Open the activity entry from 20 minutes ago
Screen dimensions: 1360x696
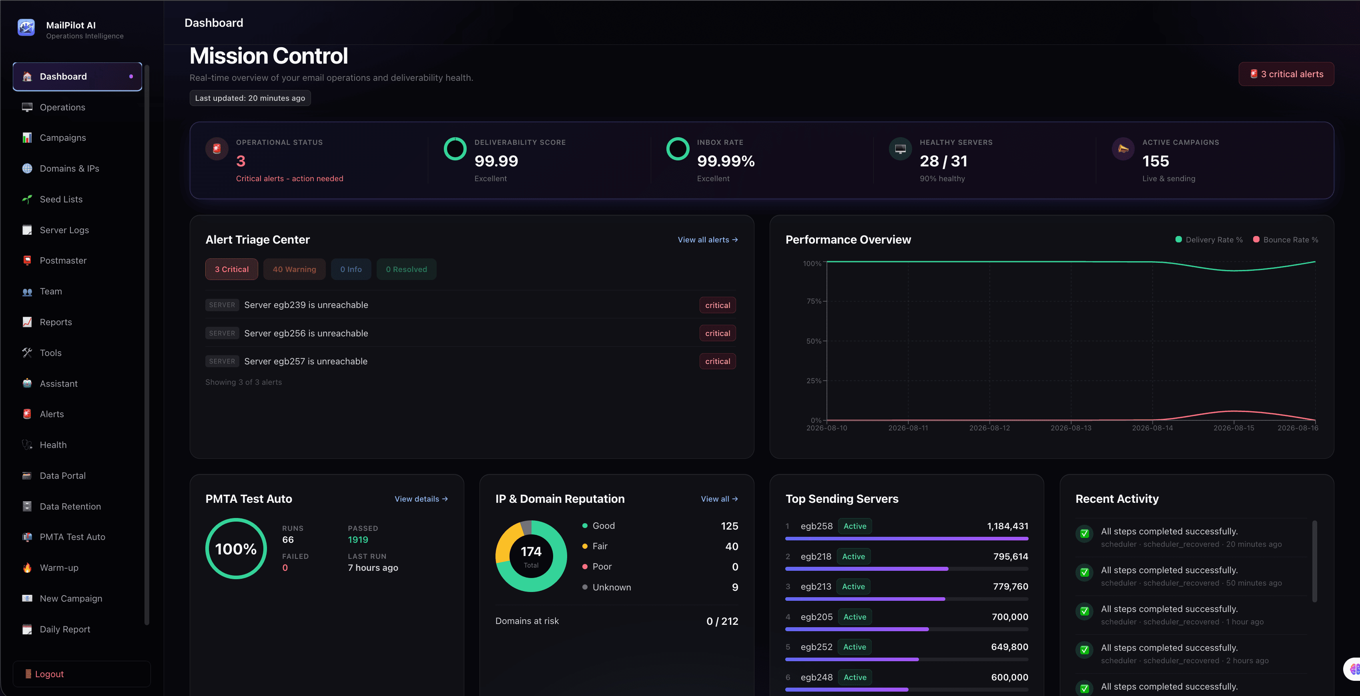pyautogui.click(x=1192, y=537)
